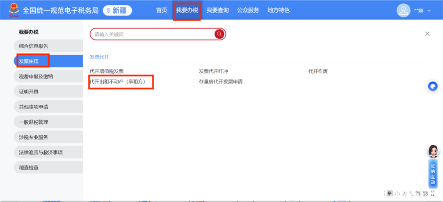The height and width of the screenshot is (202, 443).
Task: Open 发票代开红冲 link
Action: point(213,72)
